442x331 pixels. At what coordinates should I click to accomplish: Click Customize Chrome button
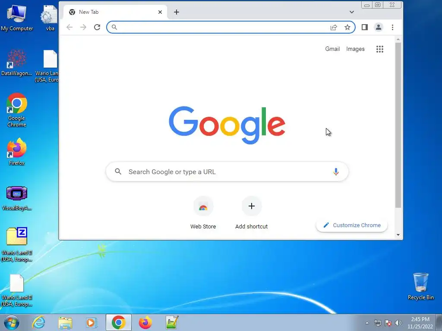click(352, 225)
